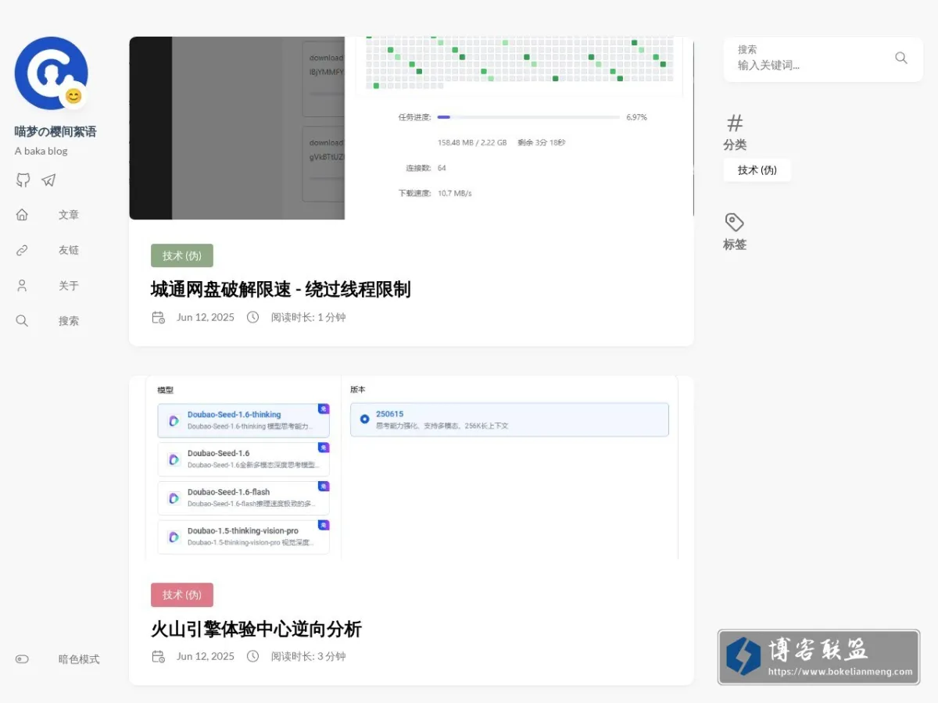Open 搜索 from the sidebar menu
This screenshot has width=938, height=703.
[69, 321]
